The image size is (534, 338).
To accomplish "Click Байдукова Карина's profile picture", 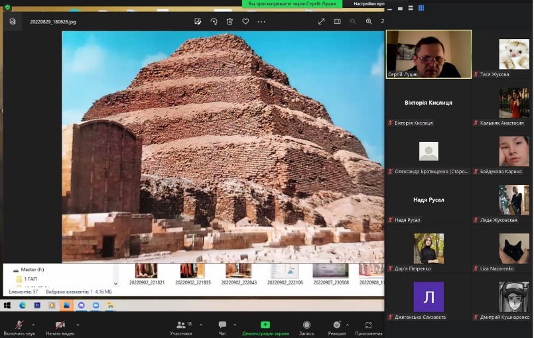I will [x=514, y=152].
